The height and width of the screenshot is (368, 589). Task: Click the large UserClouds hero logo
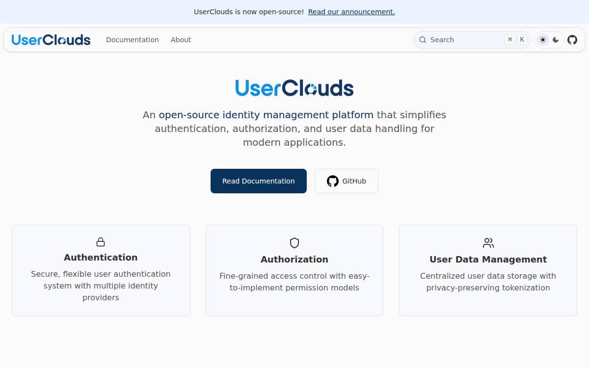[x=294, y=88]
